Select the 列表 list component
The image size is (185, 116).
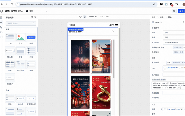(x=31, y=52)
